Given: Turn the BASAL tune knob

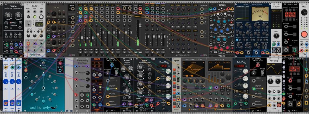Looking at the screenshot, I should (x=124, y=68).
